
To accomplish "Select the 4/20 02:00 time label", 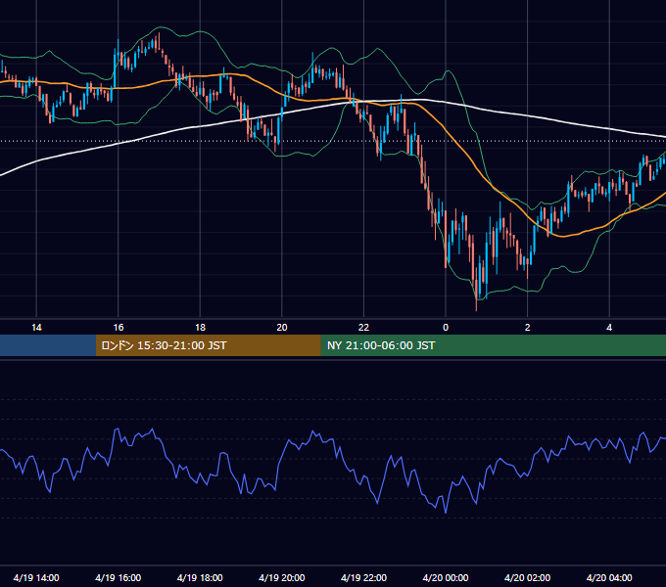I will coord(527,577).
